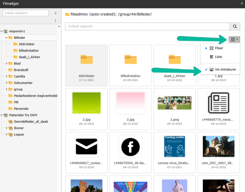The height and width of the screenshot is (192, 245).
Task: Select the Aktiviteter folder in tree
Action: tap(27, 44)
